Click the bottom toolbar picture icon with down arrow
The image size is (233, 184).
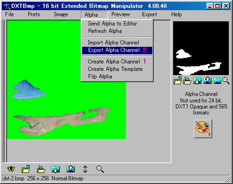point(56,169)
